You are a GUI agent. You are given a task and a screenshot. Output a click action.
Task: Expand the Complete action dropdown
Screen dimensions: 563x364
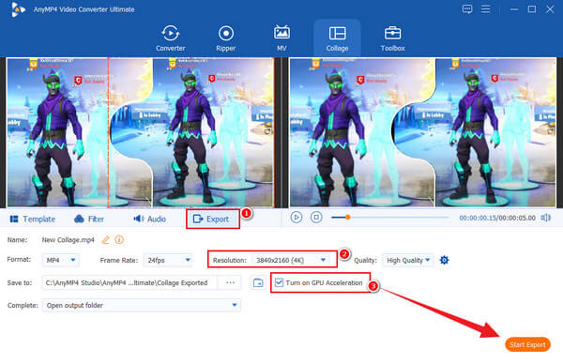(x=142, y=305)
